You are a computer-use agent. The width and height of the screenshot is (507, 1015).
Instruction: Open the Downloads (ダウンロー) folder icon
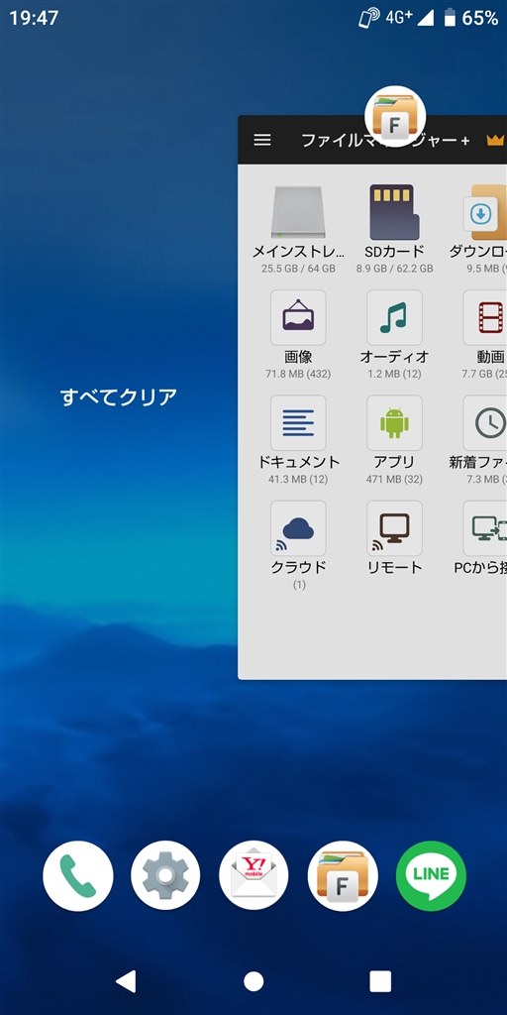(485, 212)
